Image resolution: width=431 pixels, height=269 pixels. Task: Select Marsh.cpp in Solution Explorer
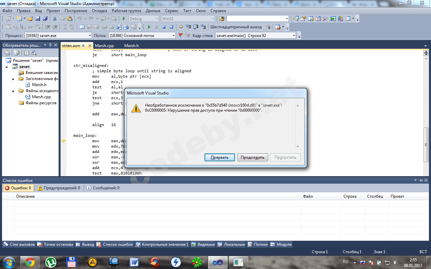coord(41,97)
